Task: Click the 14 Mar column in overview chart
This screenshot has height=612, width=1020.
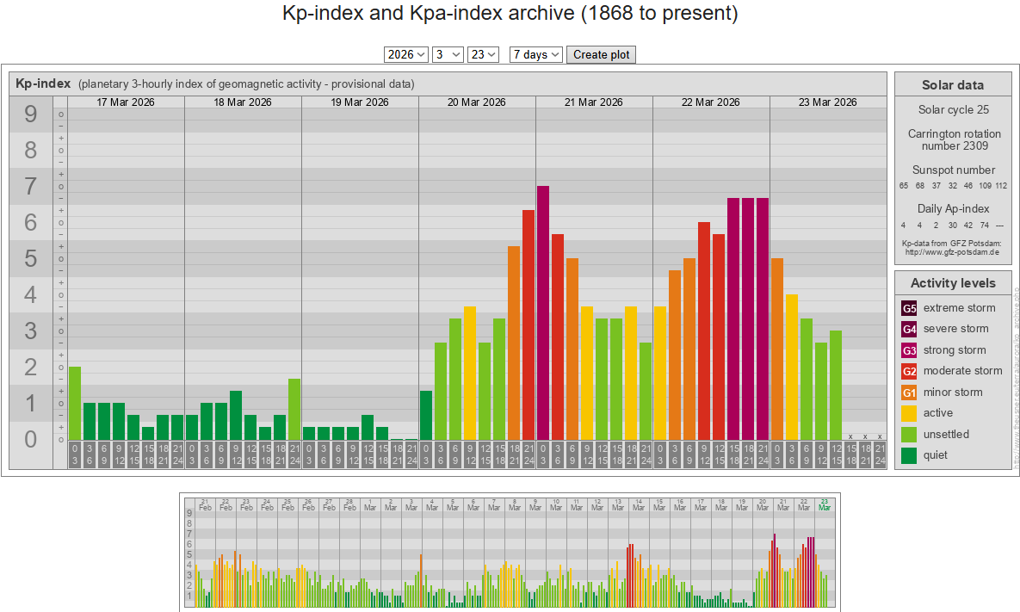Action: (638, 553)
